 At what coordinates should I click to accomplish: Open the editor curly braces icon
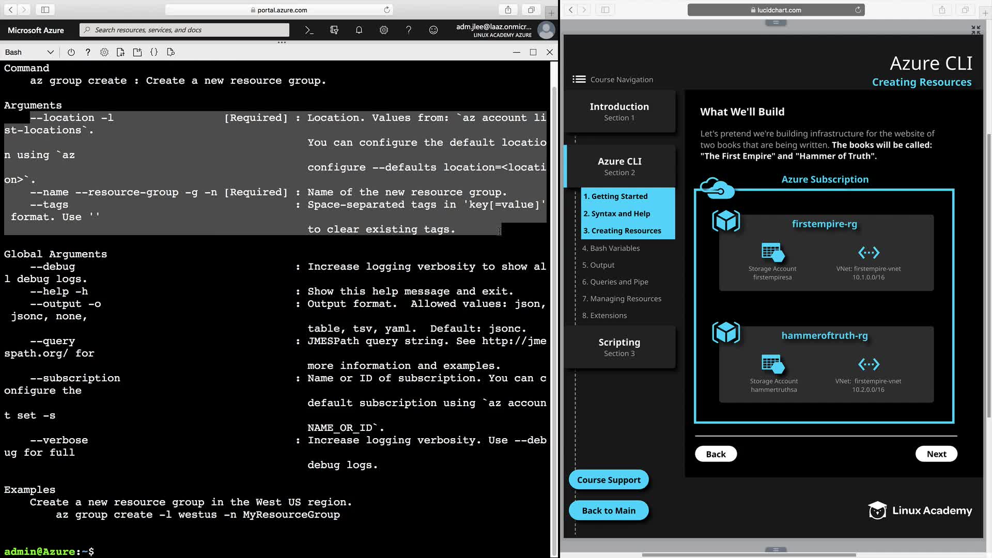click(x=154, y=52)
